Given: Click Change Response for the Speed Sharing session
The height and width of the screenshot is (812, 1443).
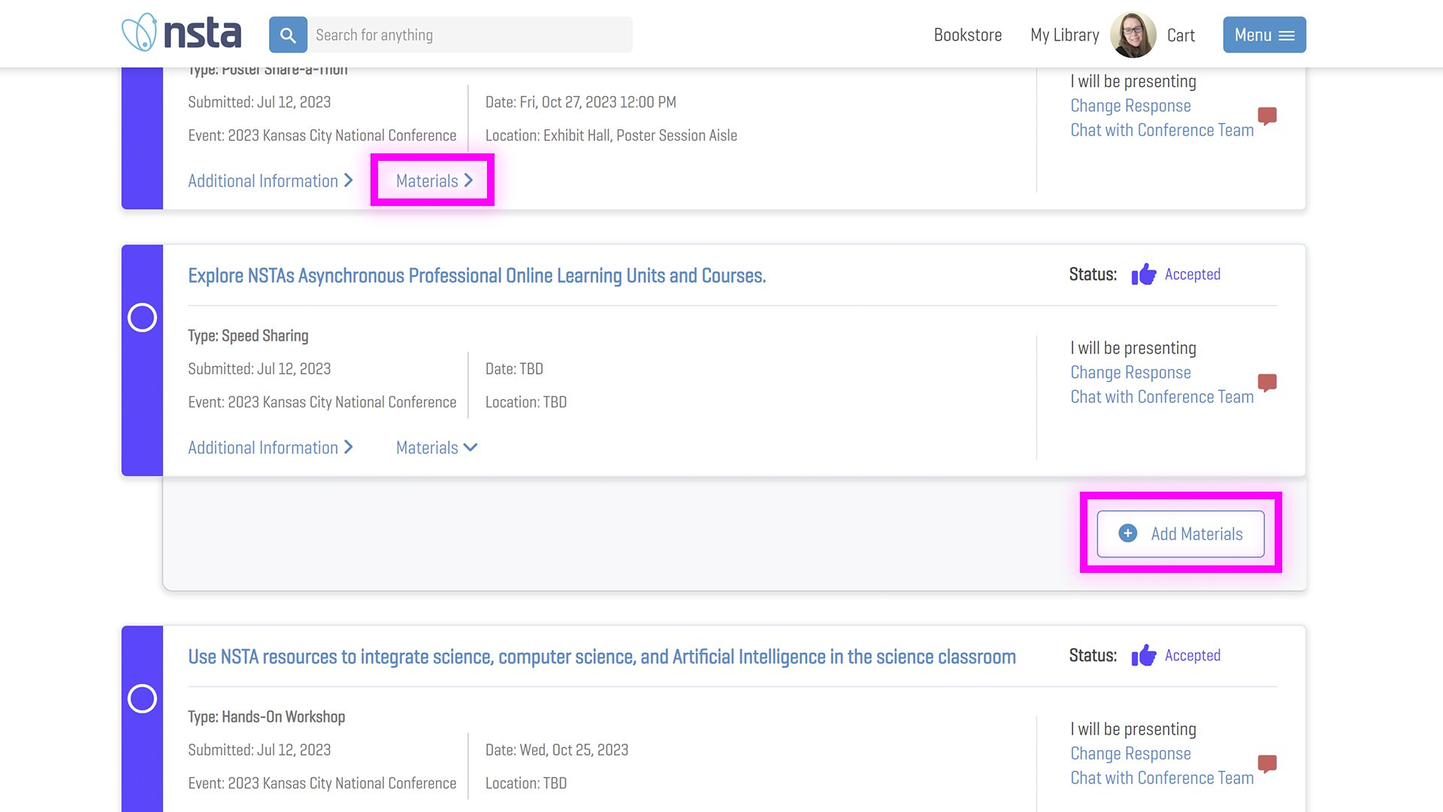Looking at the screenshot, I should tap(1130, 372).
